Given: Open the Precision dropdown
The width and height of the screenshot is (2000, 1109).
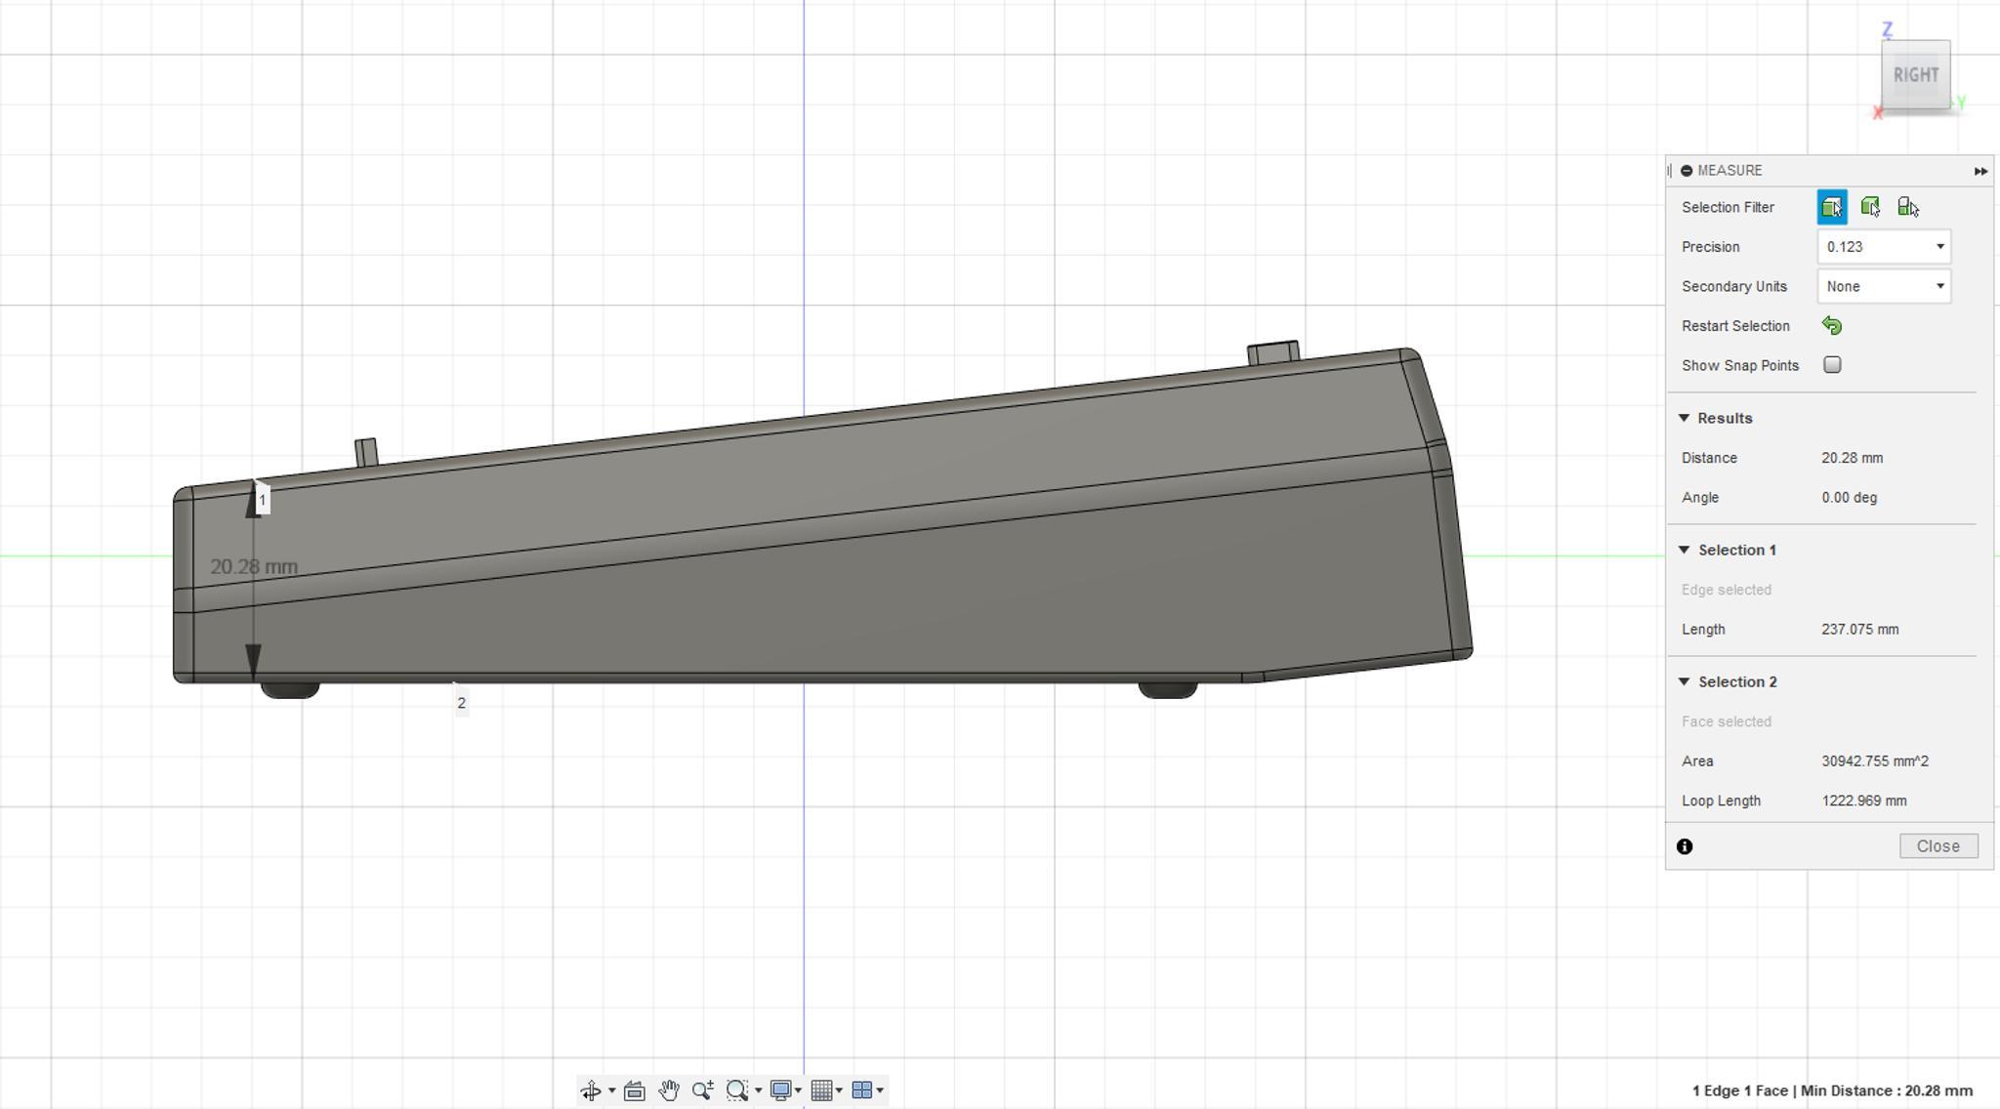Looking at the screenshot, I should [1884, 247].
